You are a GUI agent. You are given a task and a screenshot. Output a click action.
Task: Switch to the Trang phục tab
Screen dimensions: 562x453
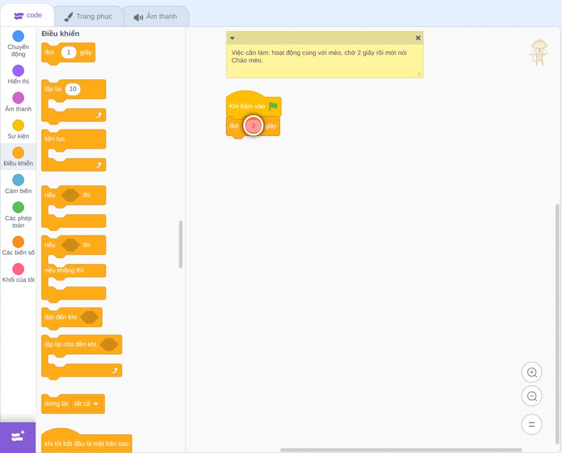(88, 16)
